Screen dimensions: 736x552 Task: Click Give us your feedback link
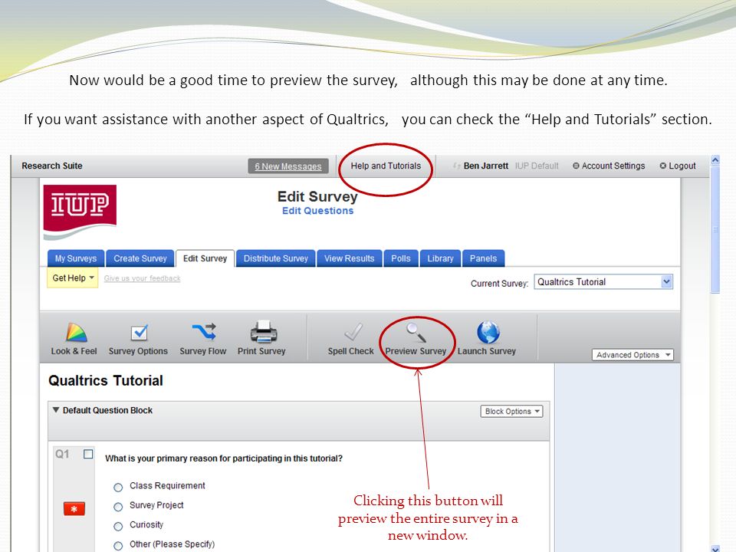(143, 278)
